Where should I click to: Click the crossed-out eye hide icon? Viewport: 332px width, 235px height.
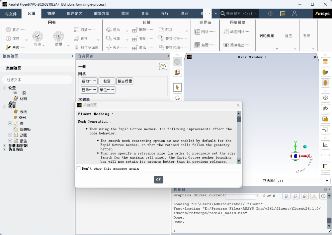pyautogui.click(x=325, y=108)
